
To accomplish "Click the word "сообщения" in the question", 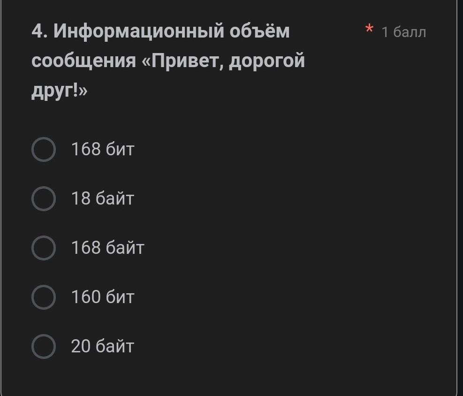I will point(83,61).
